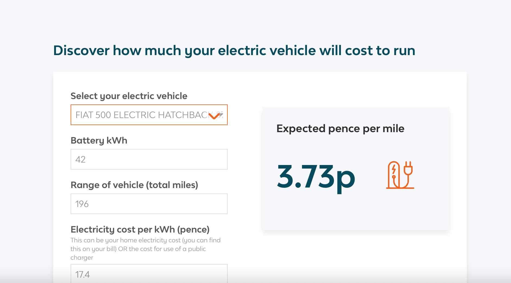Click the value 17.4 in cost field
511x283 pixels.
[x=83, y=274]
